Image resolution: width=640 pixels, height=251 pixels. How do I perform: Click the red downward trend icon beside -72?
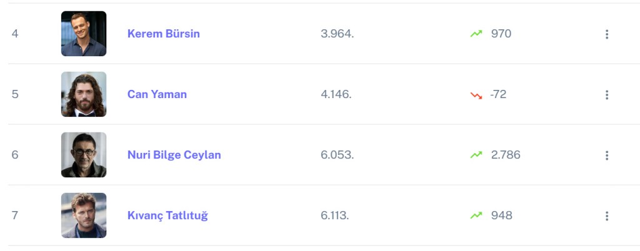476,95
